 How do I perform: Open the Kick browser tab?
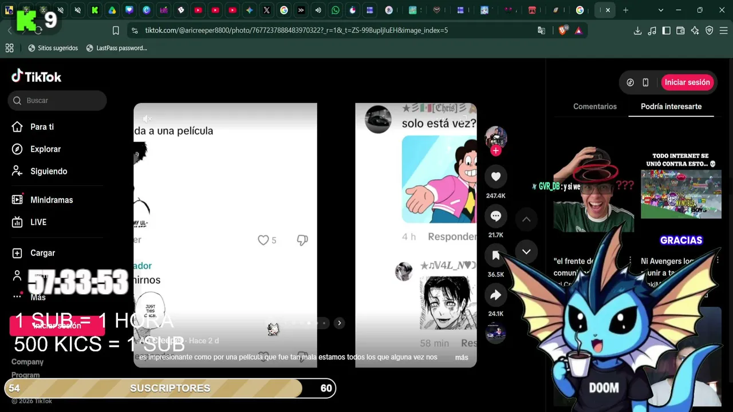pos(95,10)
